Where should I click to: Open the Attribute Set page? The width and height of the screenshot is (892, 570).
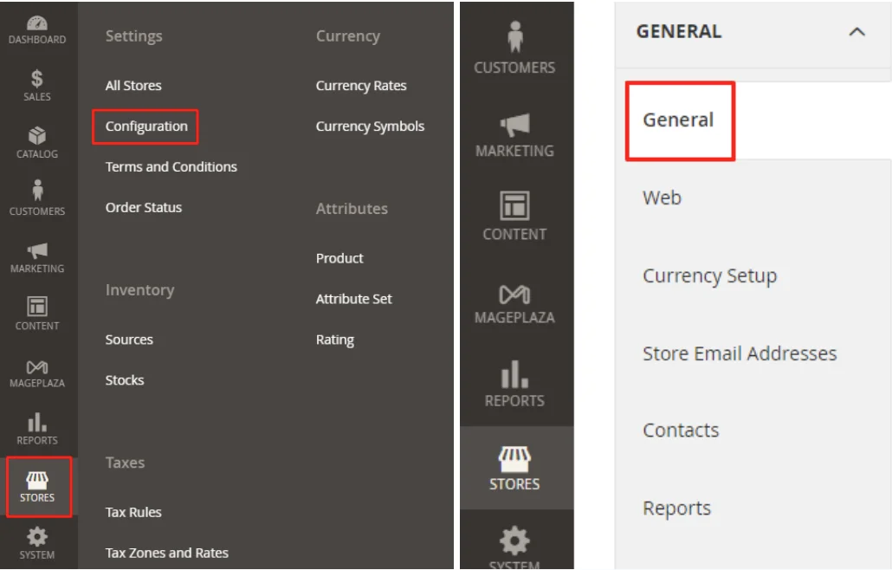click(x=353, y=298)
